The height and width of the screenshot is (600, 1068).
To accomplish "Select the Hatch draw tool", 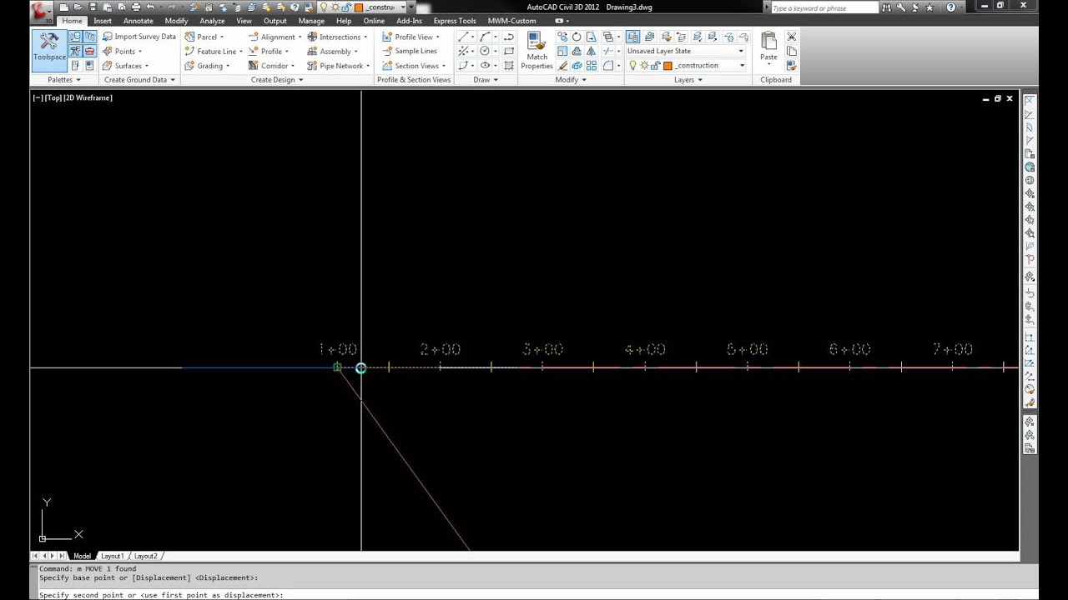I will pos(509,65).
